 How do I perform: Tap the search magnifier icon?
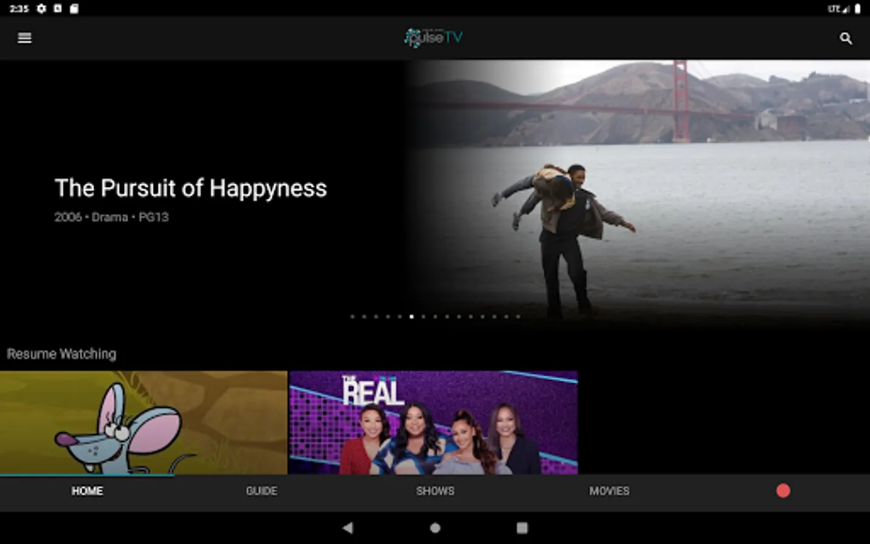846,39
